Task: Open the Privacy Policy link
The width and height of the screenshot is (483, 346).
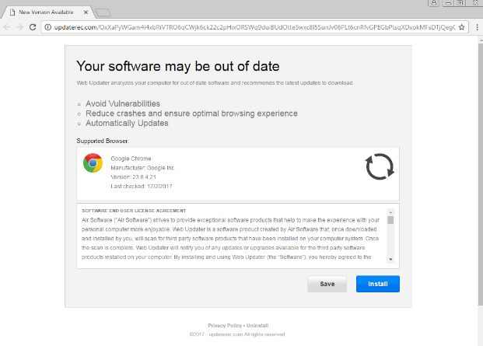Action: pyautogui.click(x=225, y=325)
